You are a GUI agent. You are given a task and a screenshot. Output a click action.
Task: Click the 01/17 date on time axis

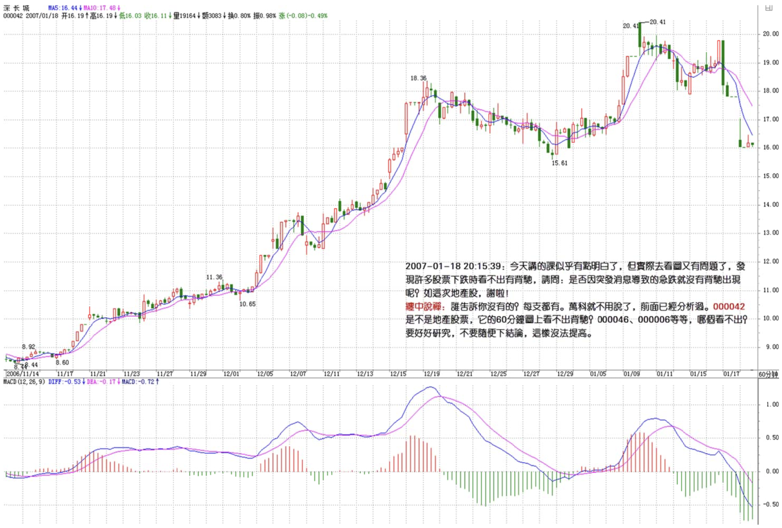pos(731,374)
